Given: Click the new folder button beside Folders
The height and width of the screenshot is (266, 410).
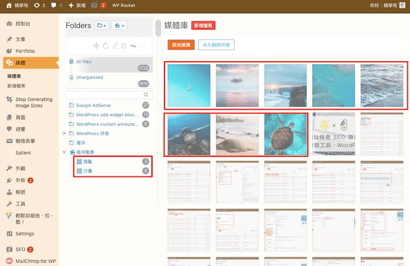Looking at the screenshot, I should coord(102,26).
